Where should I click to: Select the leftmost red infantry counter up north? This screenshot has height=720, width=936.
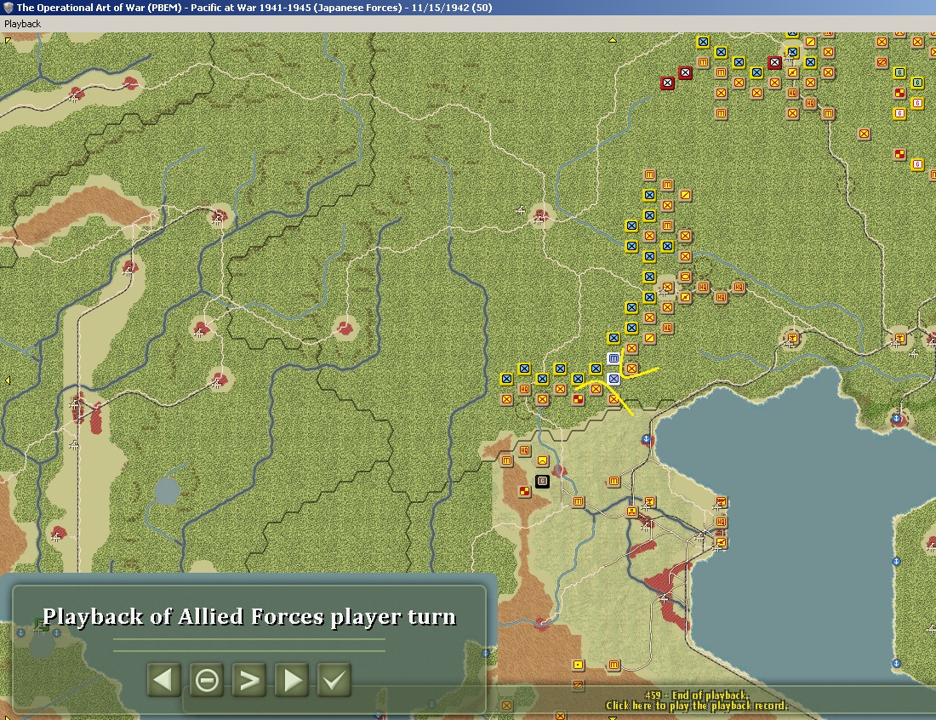(667, 83)
